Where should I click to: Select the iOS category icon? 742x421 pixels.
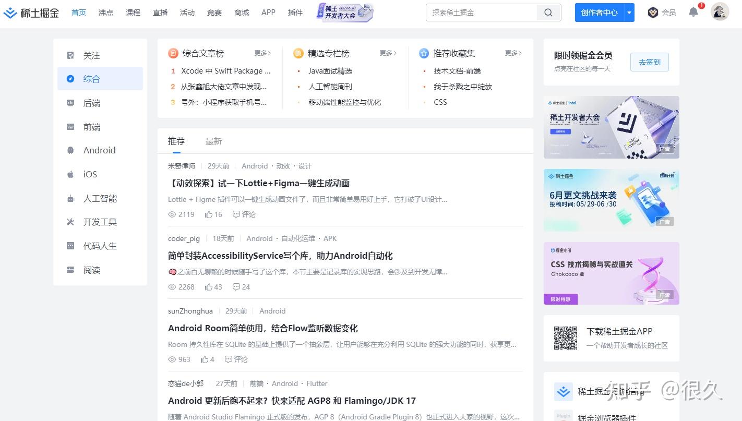[x=70, y=174]
